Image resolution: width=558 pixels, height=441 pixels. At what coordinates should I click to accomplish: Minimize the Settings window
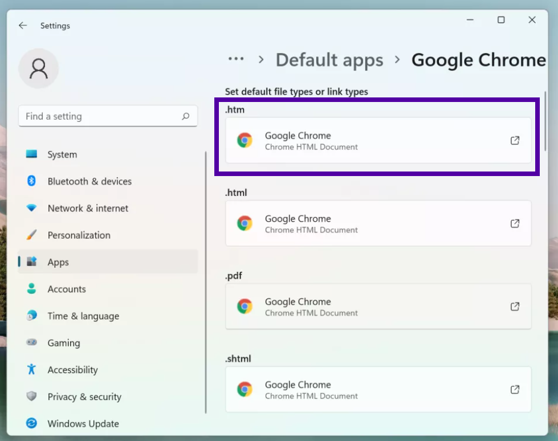470,20
